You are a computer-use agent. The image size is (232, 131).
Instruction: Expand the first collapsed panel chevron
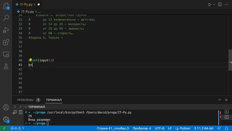[x=15, y=107]
